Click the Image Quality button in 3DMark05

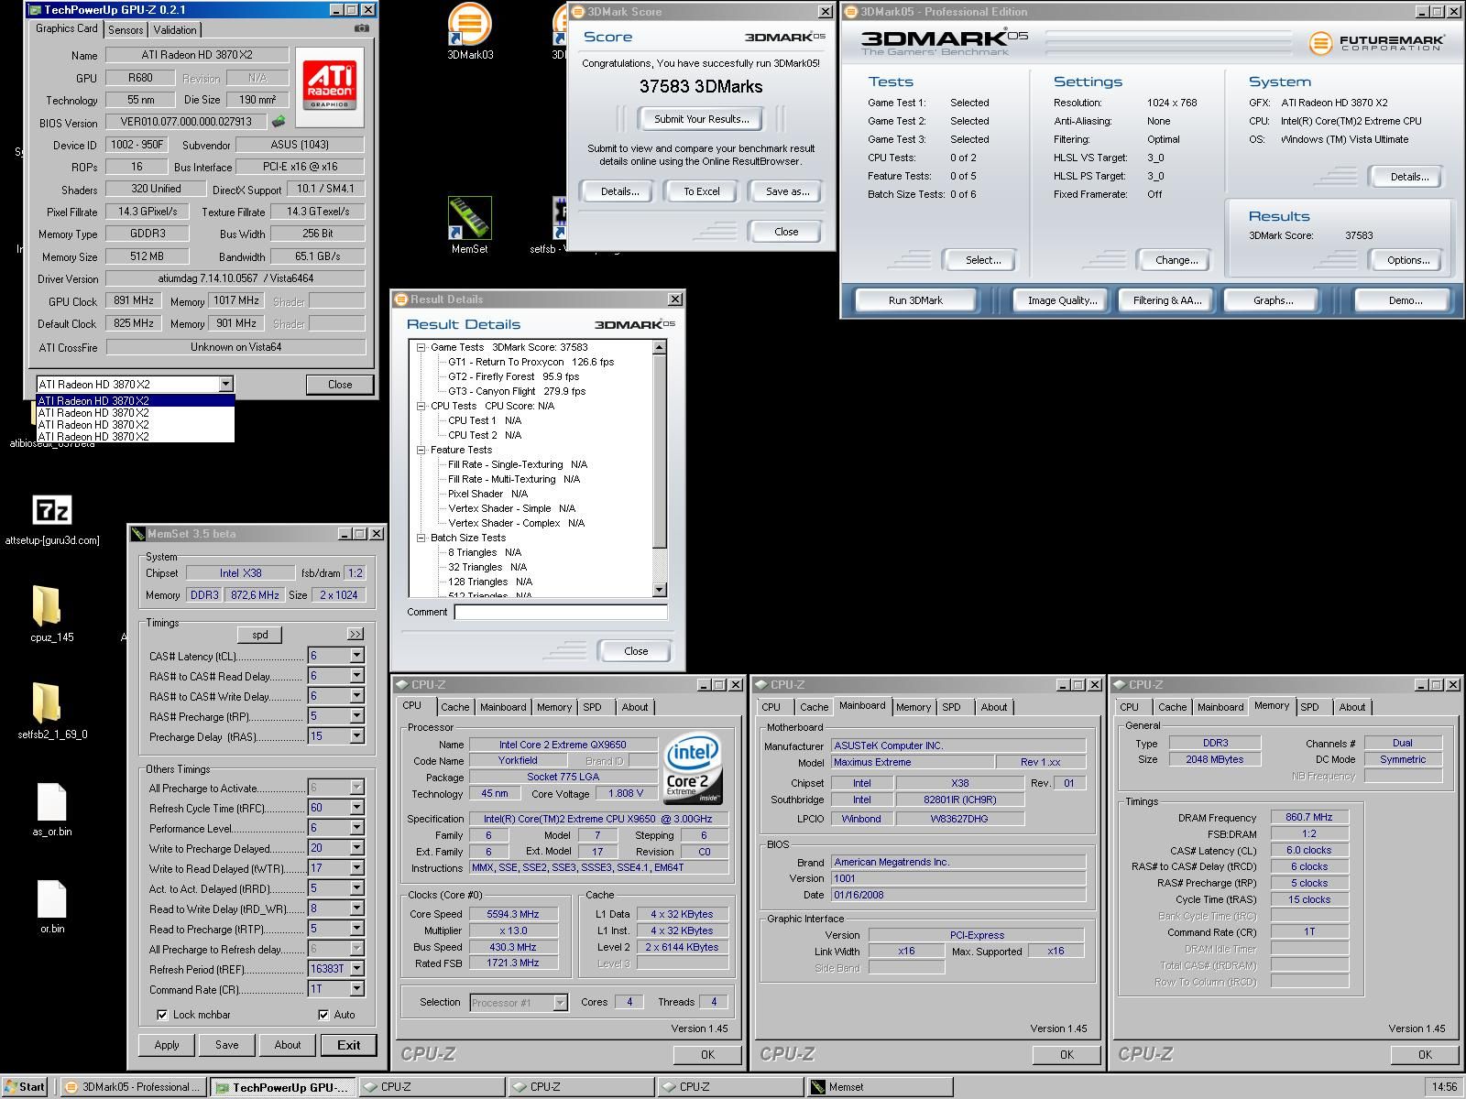pos(1062,300)
